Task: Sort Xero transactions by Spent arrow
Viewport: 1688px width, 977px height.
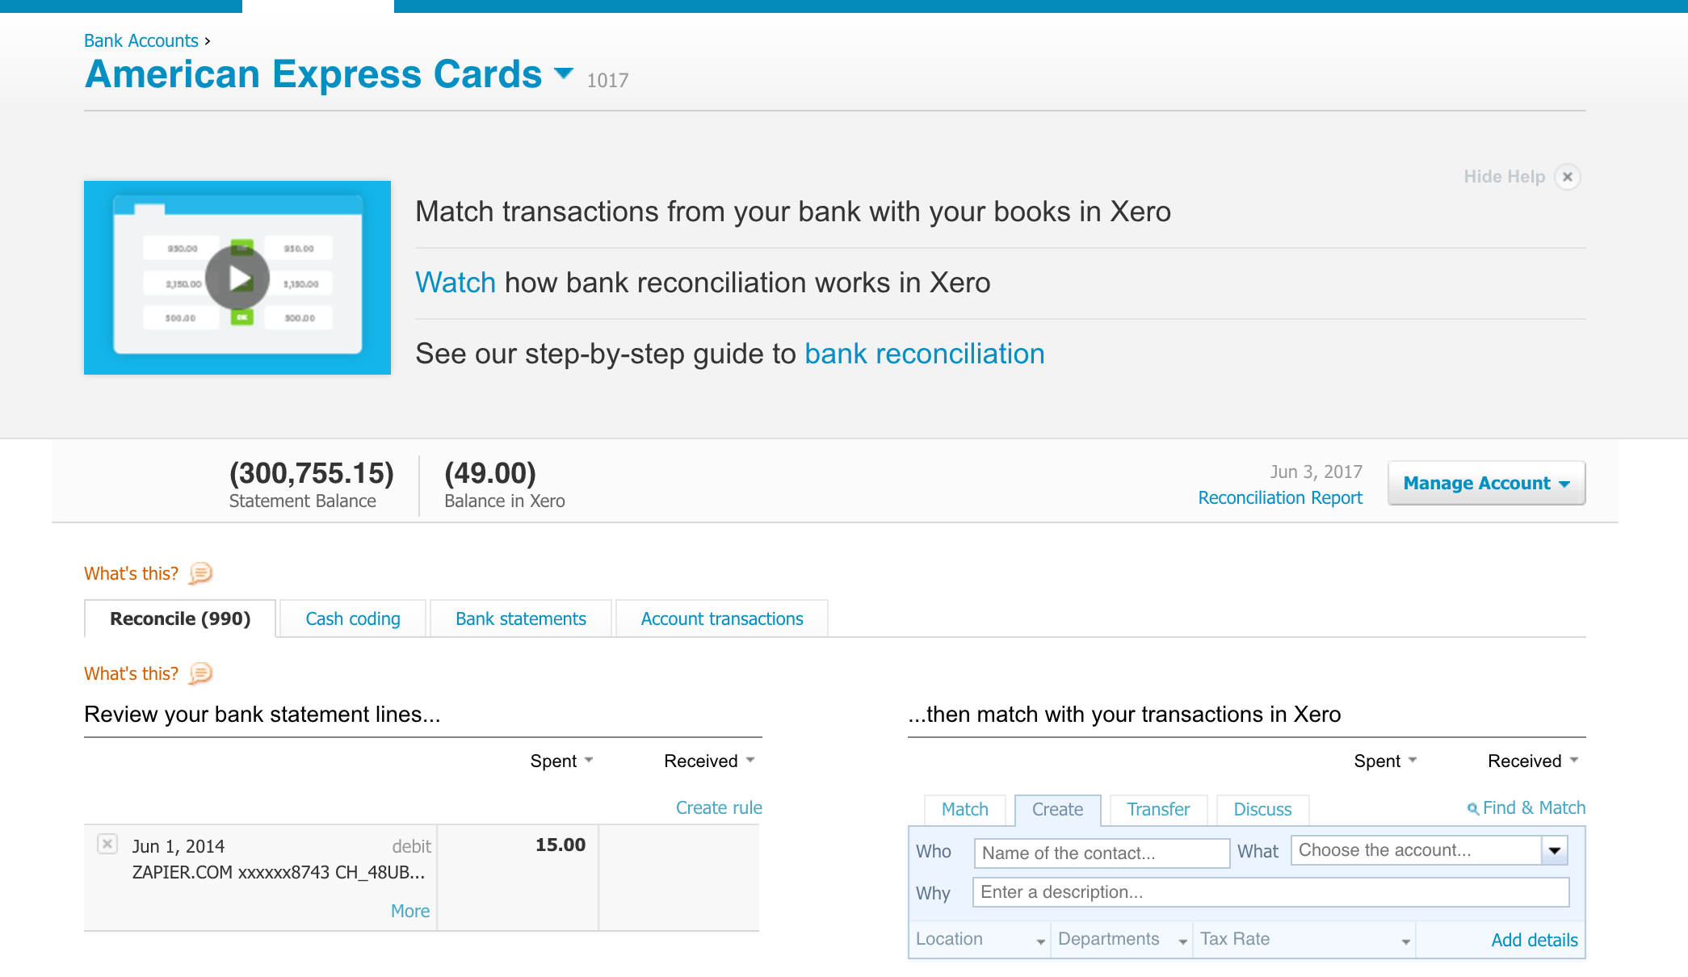Action: tap(1413, 761)
